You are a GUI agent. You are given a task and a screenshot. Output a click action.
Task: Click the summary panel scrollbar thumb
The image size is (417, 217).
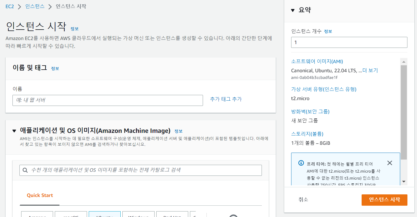coord(404,112)
